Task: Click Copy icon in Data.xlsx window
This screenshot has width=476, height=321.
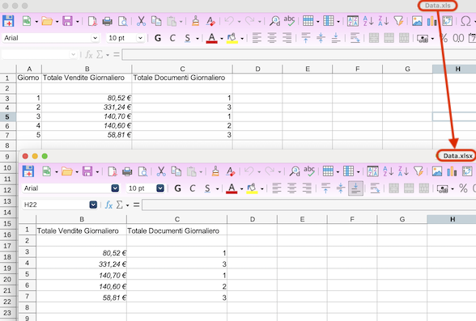Action: [176, 171]
